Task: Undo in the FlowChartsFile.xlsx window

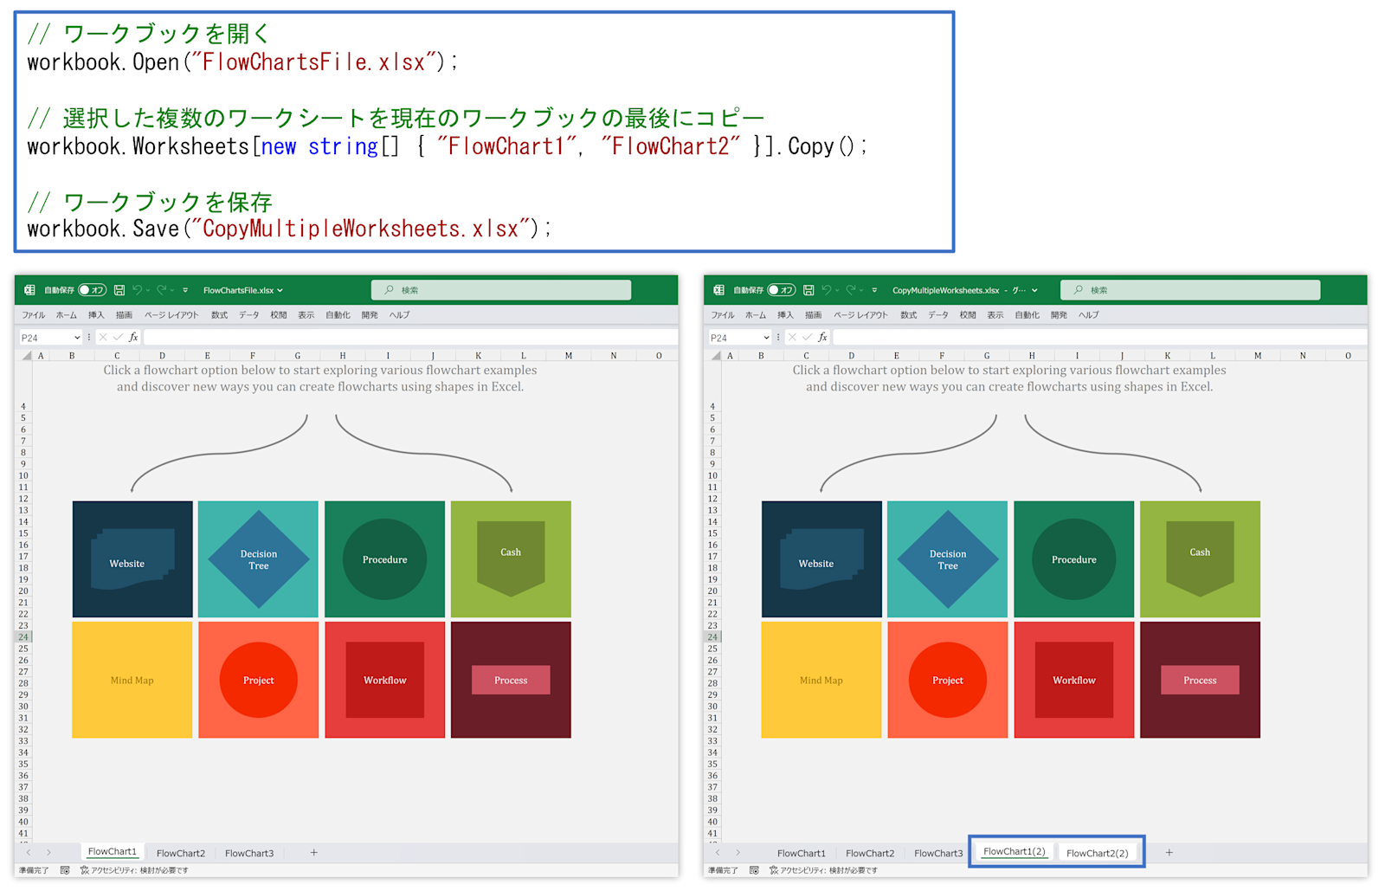Action: (138, 290)
